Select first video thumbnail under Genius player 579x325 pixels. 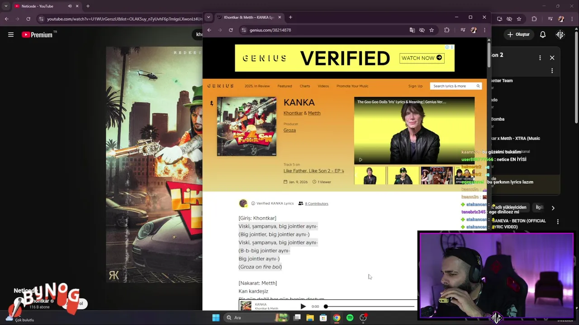(x=370, y=176)
